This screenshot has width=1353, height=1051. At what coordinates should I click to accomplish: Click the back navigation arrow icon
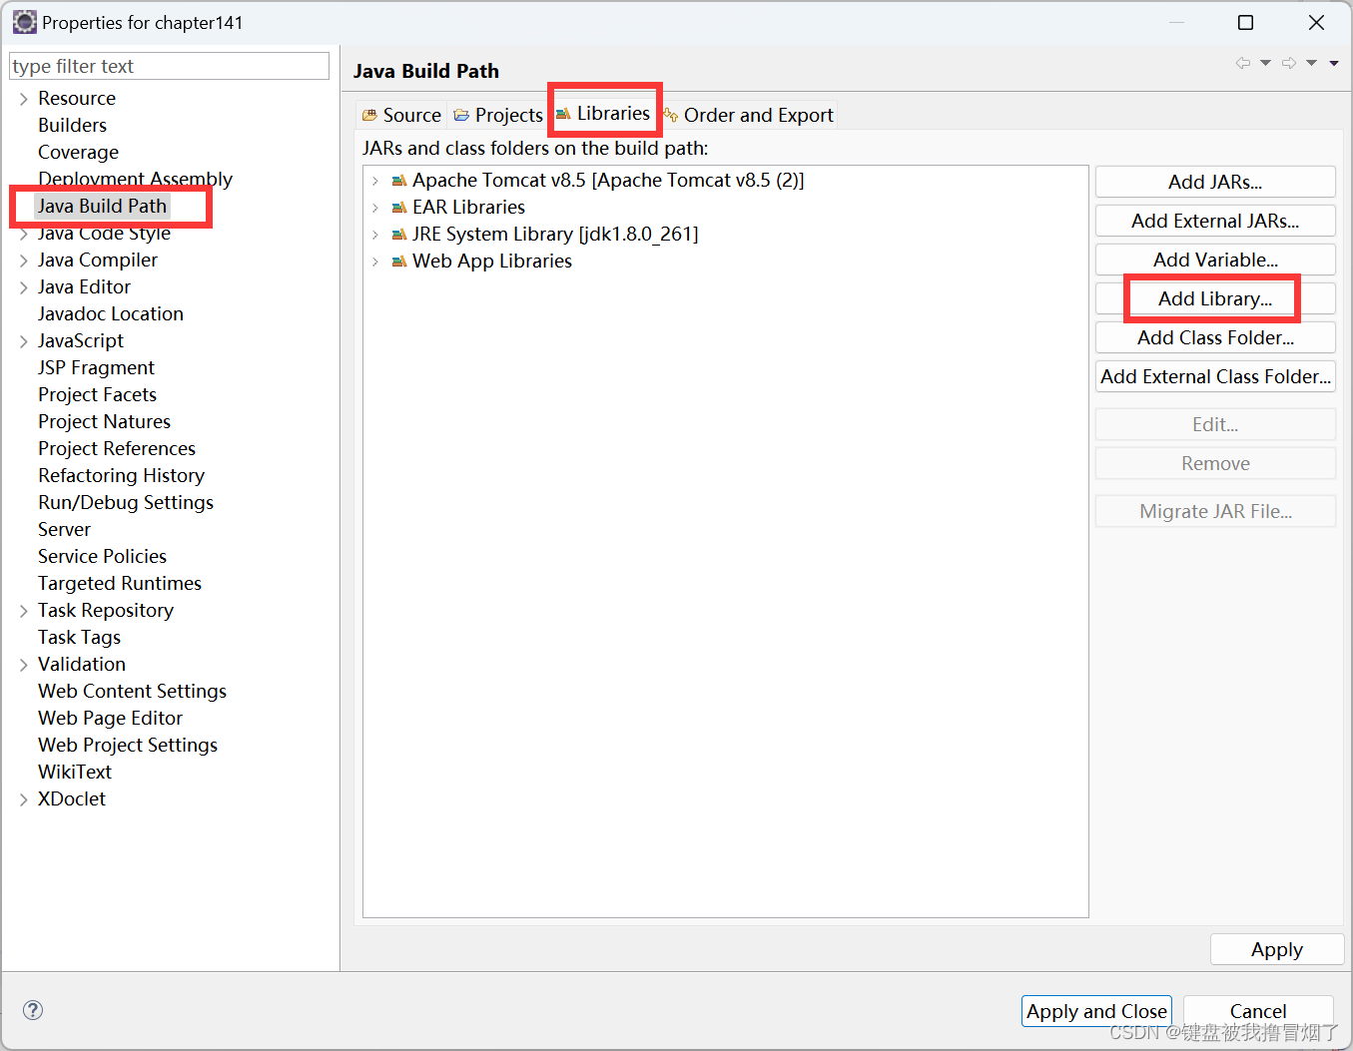point(1243,62)
